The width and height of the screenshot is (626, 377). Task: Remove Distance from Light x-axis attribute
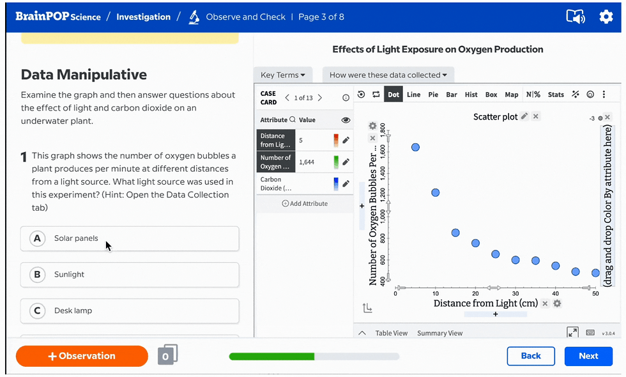pyautogui.click(x=545, y=304)
